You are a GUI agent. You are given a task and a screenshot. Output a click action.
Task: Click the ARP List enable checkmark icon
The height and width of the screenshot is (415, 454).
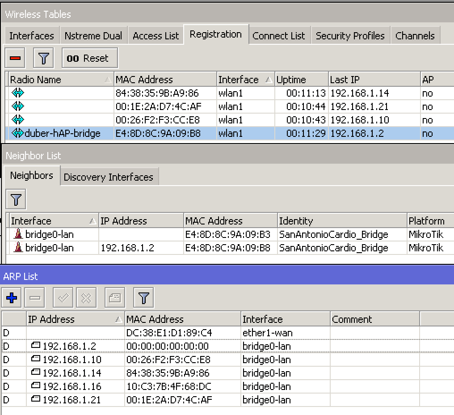pos(63,298)
